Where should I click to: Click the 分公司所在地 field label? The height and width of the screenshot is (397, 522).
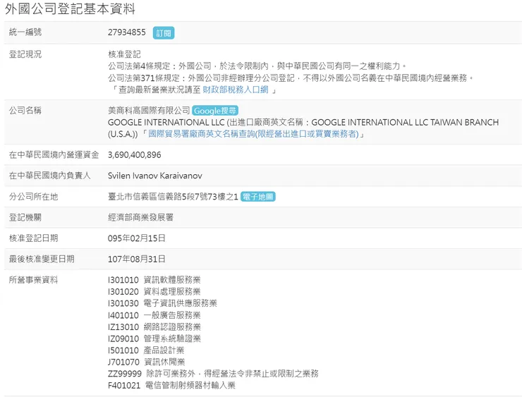coord(33,197)
